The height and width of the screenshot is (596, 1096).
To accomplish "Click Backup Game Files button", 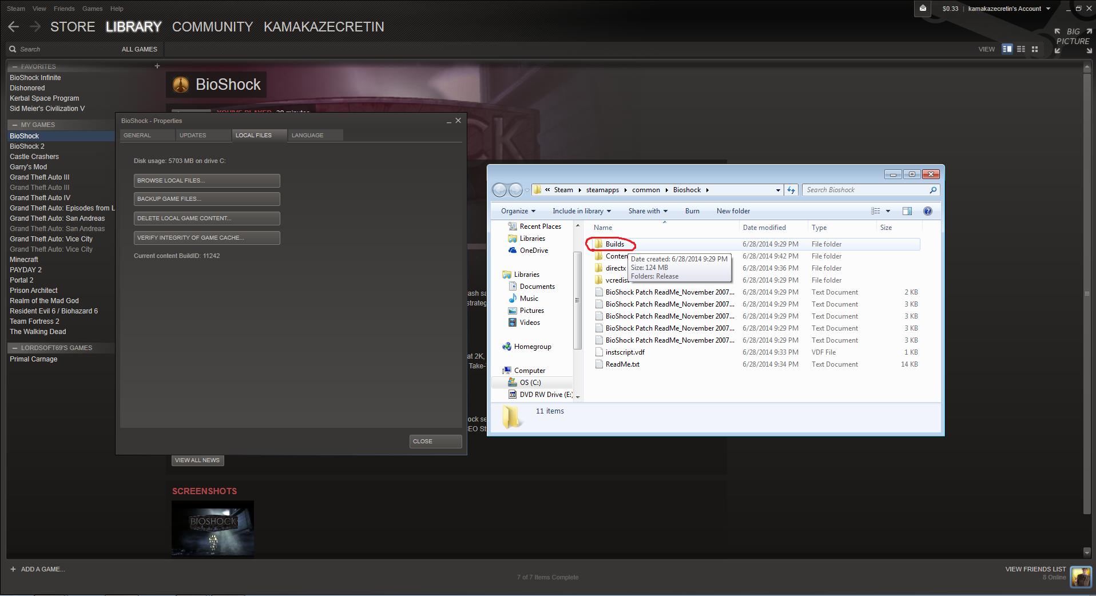I will point(207,199).
